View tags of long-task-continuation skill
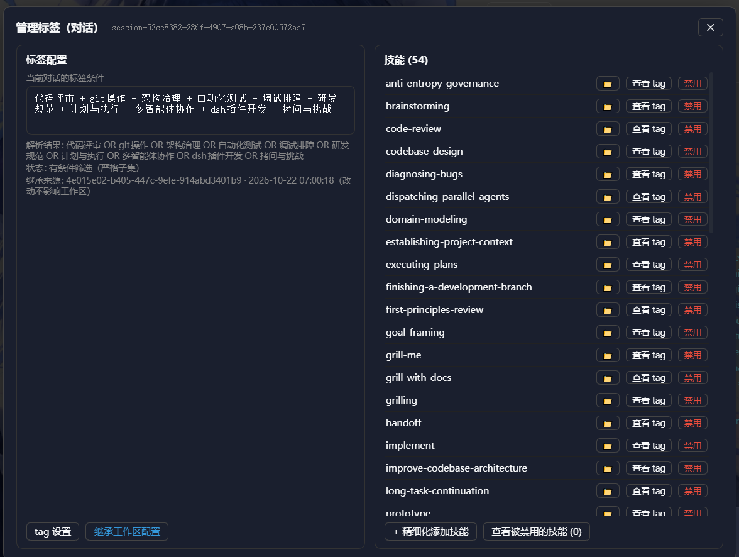This screenshot has height=557, width=739. tap(649, 492)
